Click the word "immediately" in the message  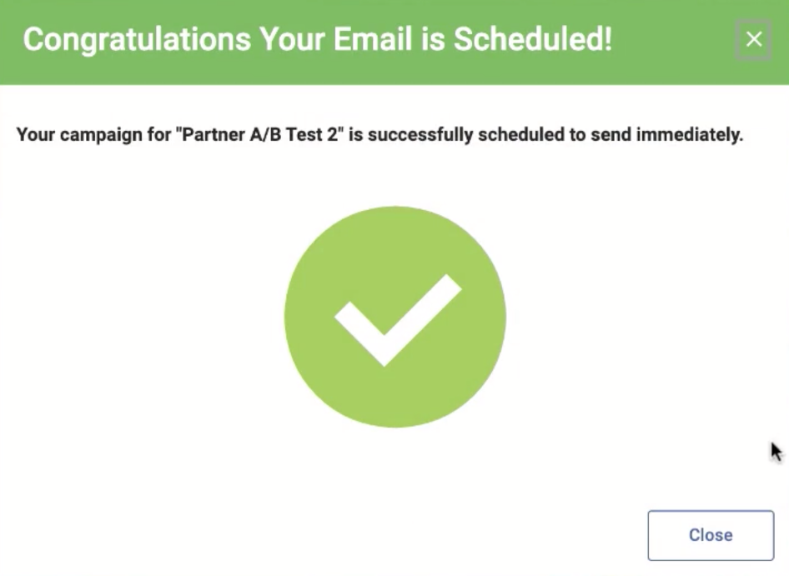(690, 135)
